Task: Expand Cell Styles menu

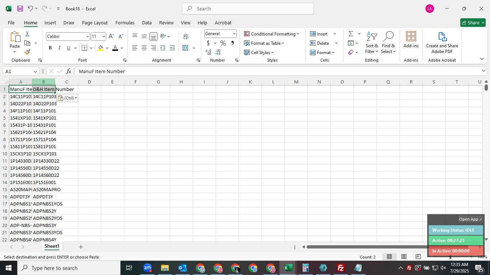Action: [x=259, y=53]
